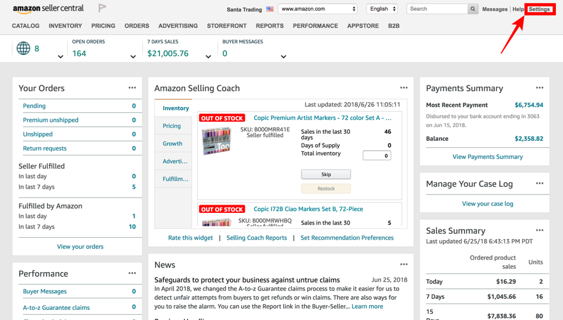
Task: Open Copic I72B Ciao Markers Set B link
Action: coord(308,209)
